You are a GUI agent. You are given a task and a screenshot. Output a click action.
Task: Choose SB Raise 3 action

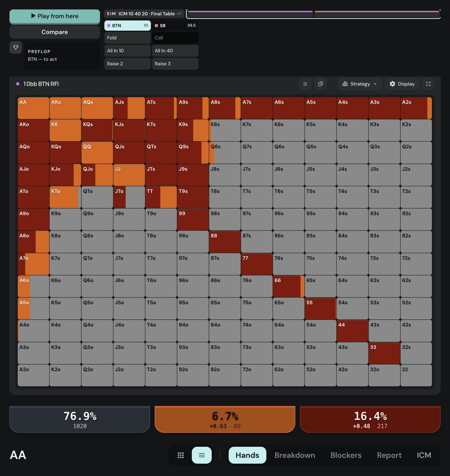[x=175, y=64]
